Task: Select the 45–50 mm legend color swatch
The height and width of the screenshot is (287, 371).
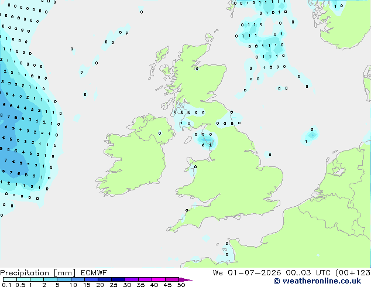Action: (172, 279)
